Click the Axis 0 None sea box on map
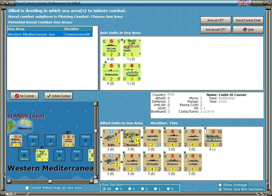 (24, 155)
